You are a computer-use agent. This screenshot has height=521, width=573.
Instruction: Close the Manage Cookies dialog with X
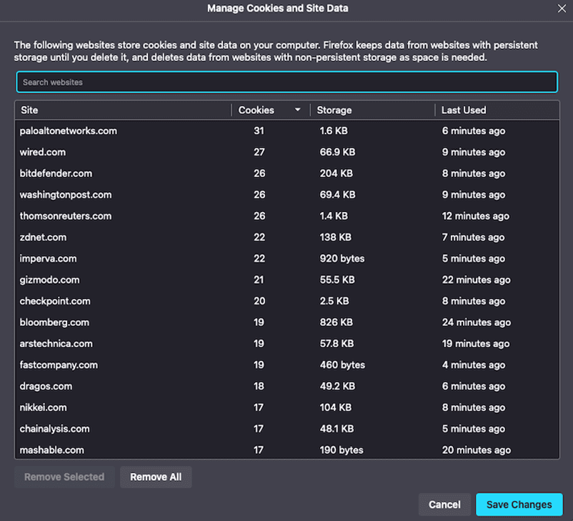562,9
